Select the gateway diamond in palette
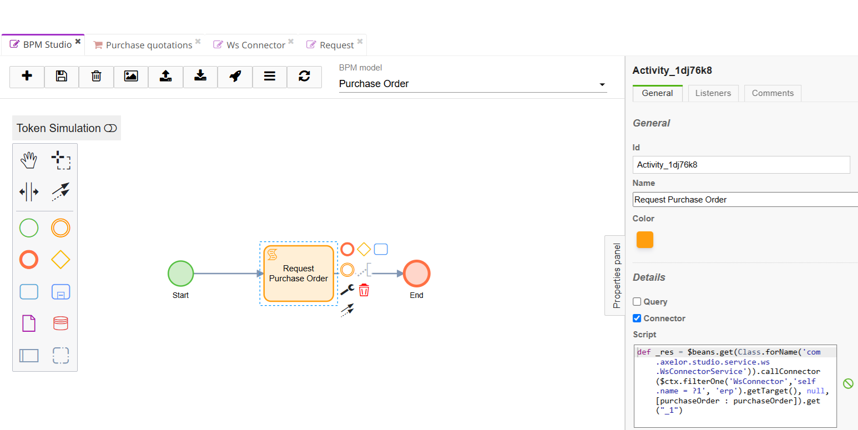Screen dimensions: 858x430 tap(60, 260)
